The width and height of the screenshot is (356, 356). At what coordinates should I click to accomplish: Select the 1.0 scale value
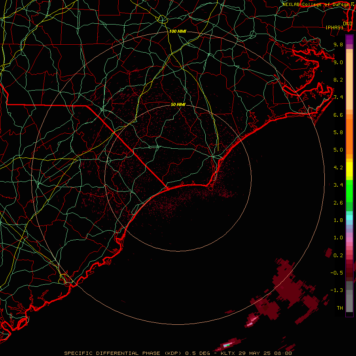338,238
